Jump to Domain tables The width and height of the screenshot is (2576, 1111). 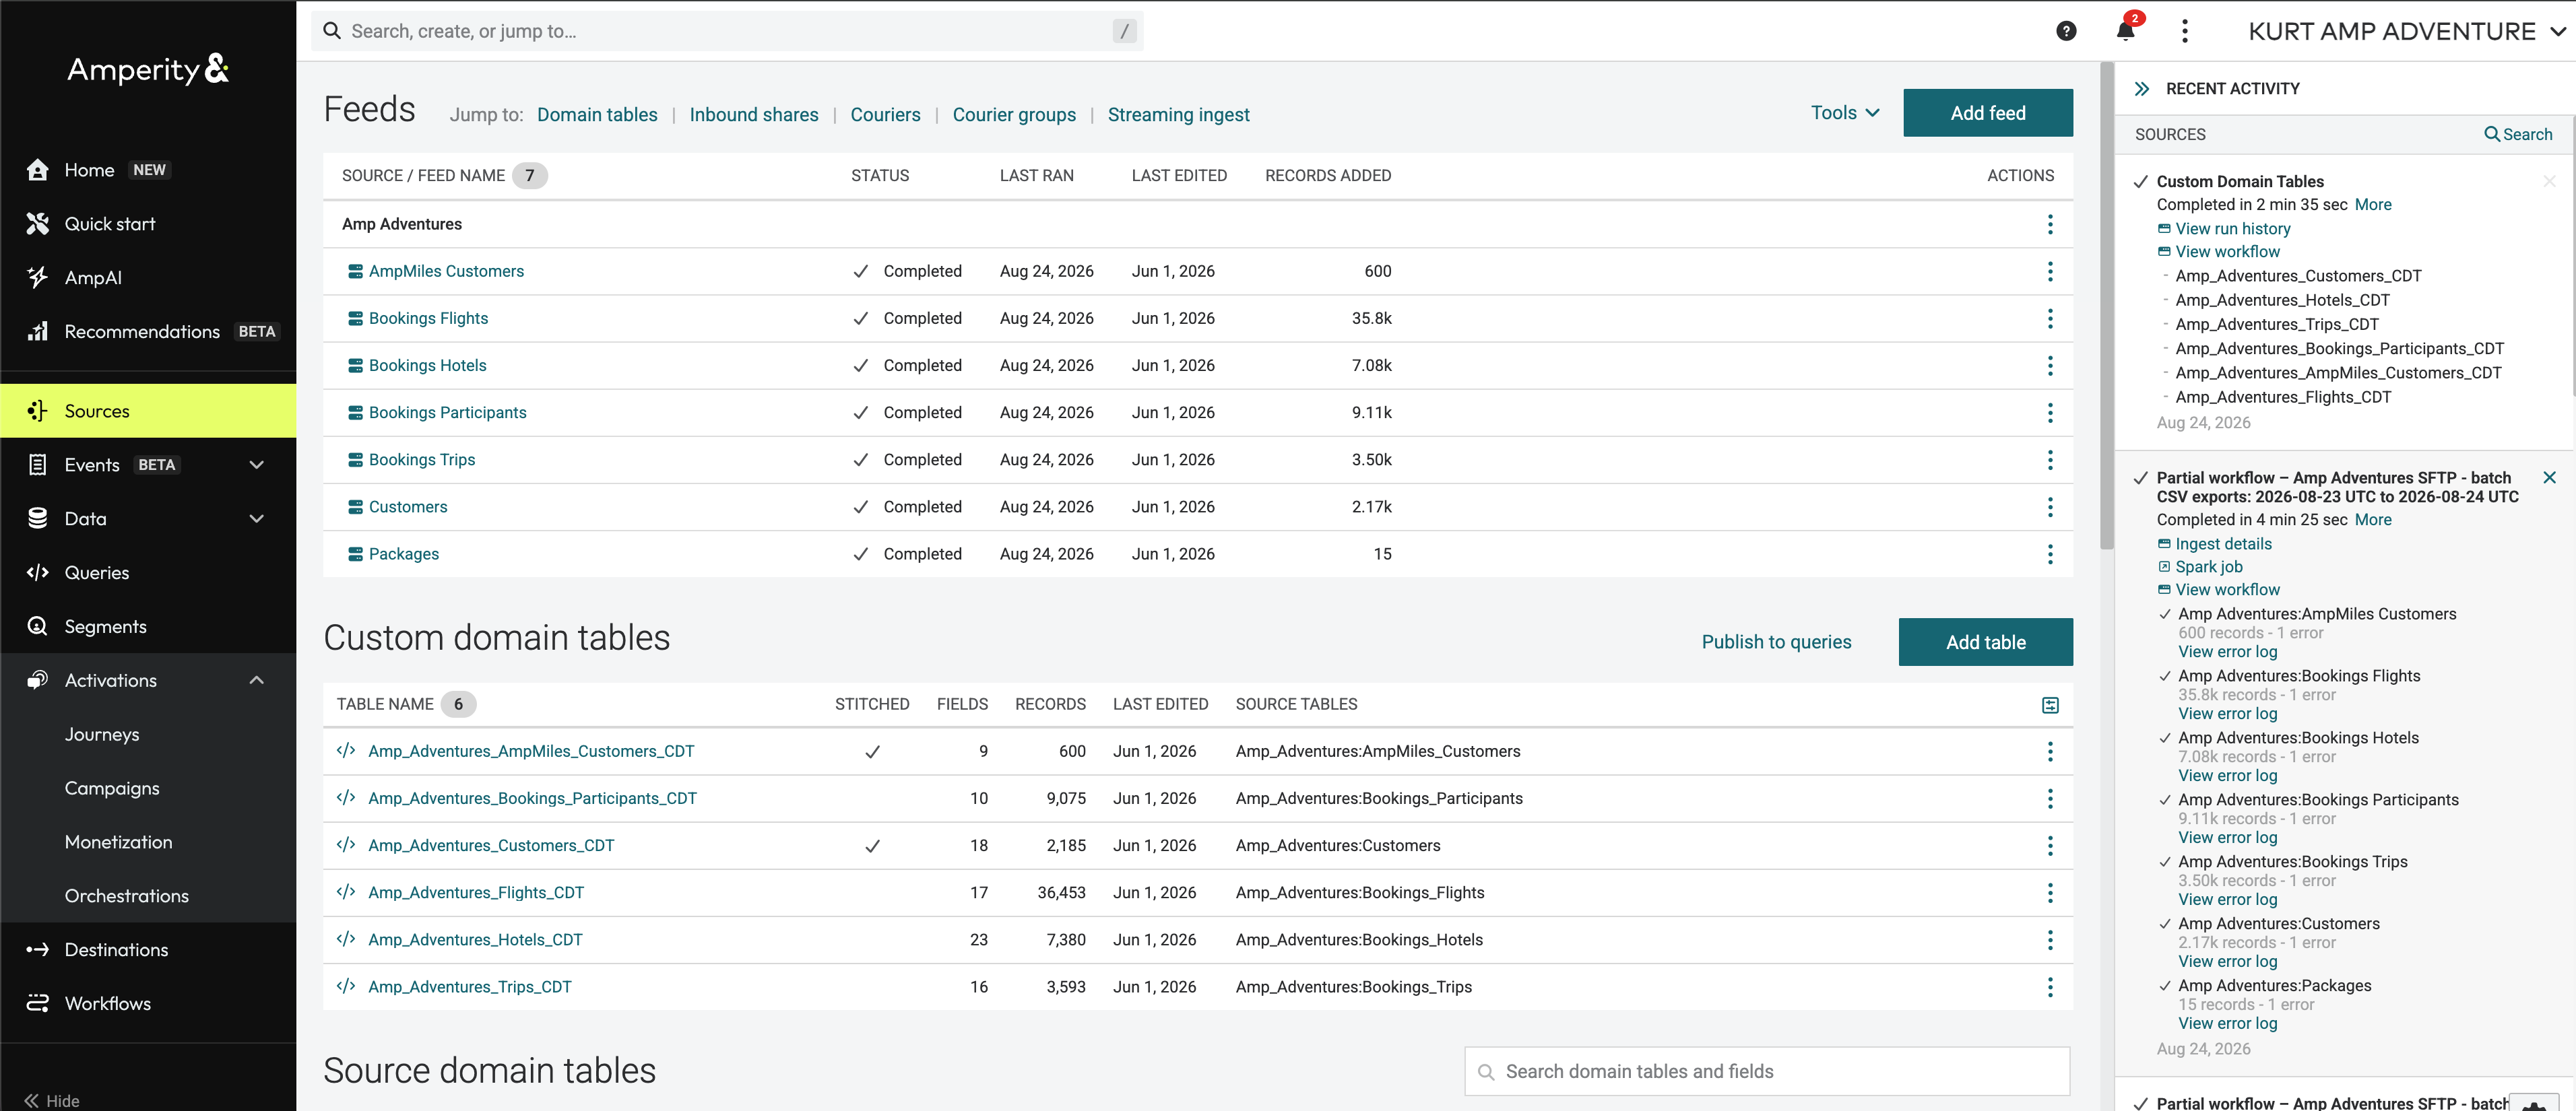(597, 115)
